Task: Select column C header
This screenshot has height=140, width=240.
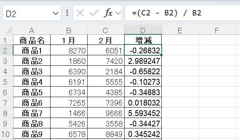Action: point(106,30)
